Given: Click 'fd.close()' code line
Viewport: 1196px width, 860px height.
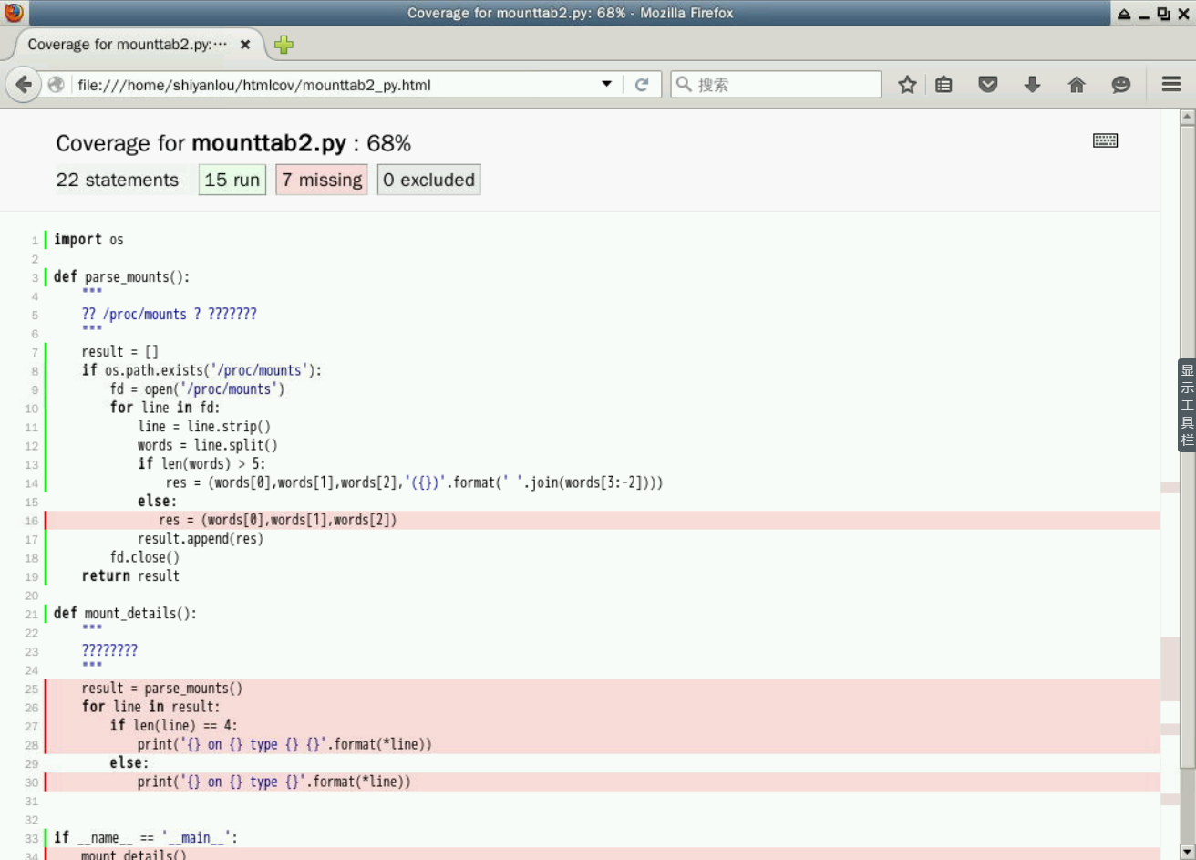Looking at the screenshot, I should click(145, 557).
